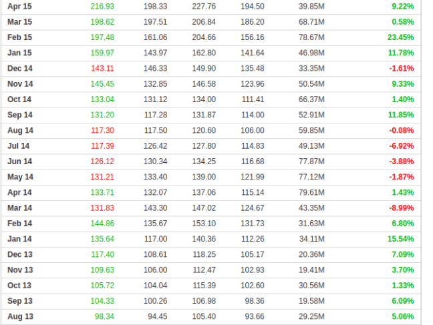Screen dimensions: 433x325
Task: Click the Apr 15 date cell
Action: click(19, 6)
